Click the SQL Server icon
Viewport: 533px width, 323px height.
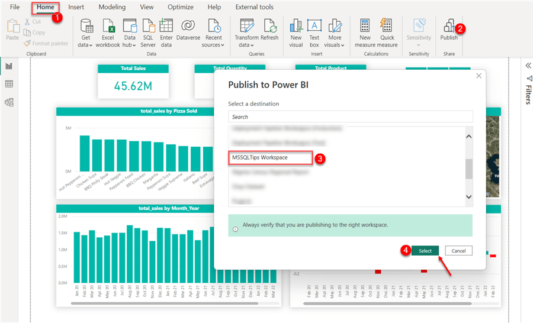[x=148, y=26]
